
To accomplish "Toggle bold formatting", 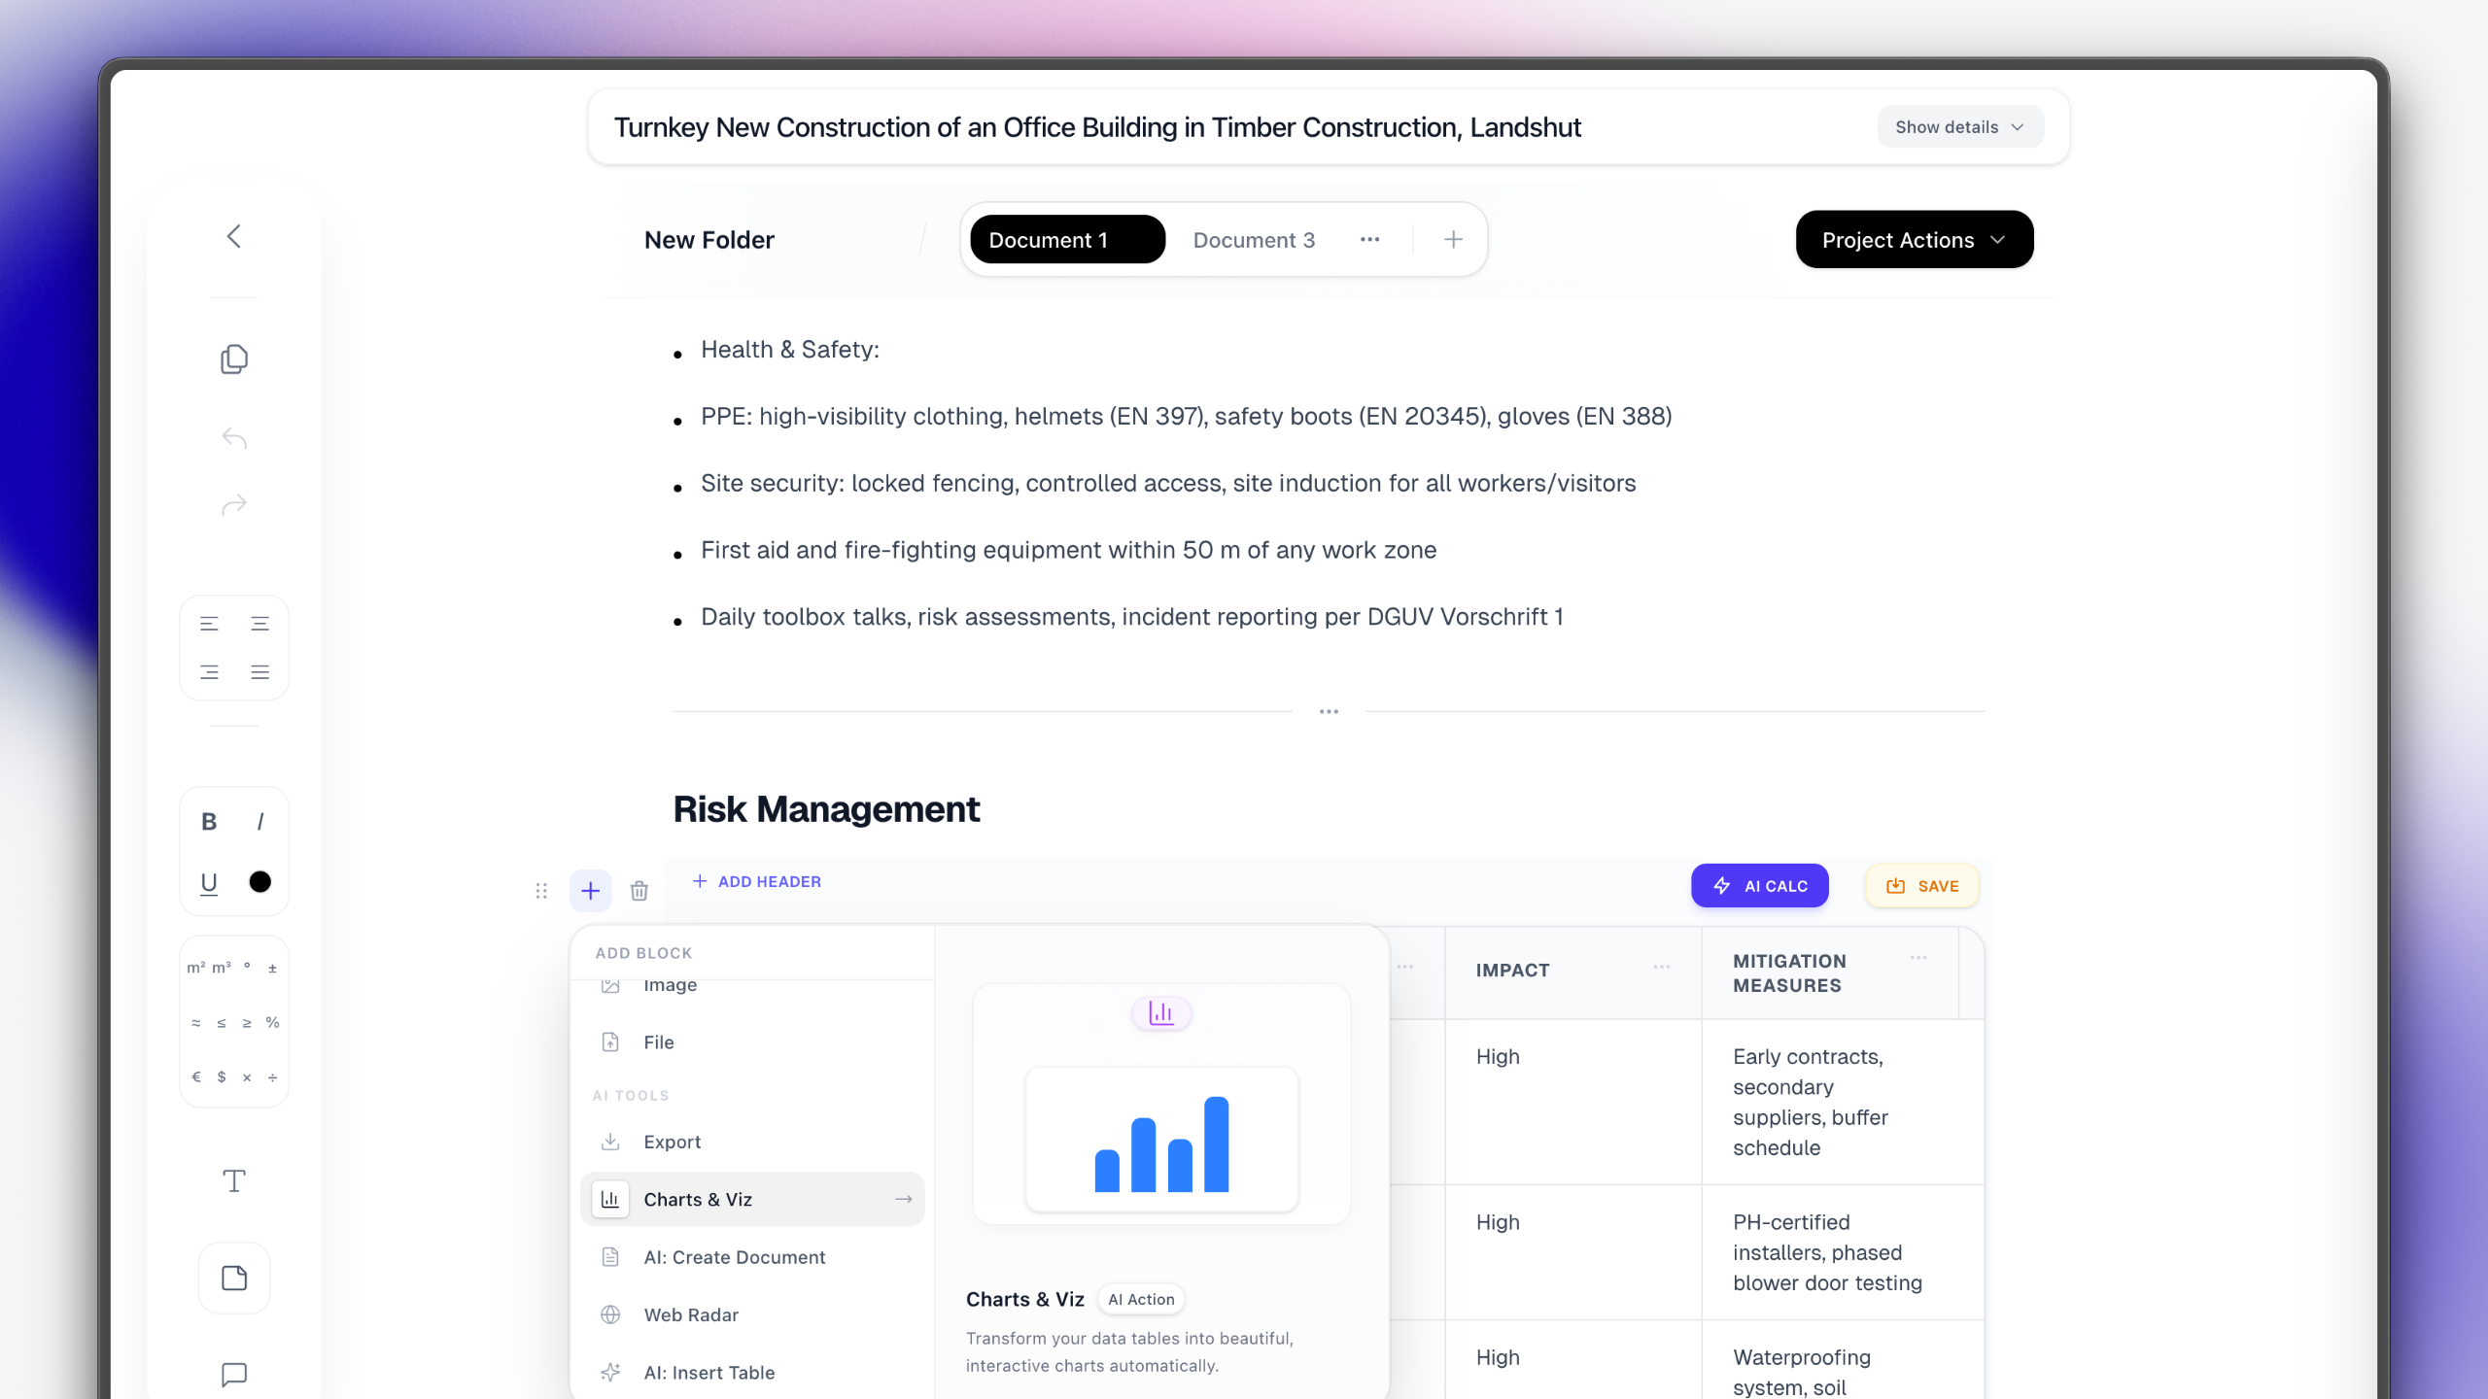I will (x=208, y=822).
